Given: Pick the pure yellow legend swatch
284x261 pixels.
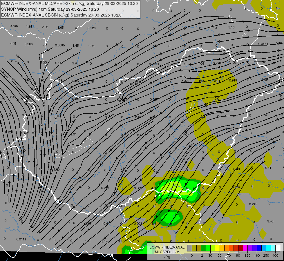Looking at the screenshot, I should click(x=217, y=248).
